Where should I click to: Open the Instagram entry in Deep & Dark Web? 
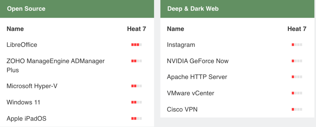pos(181,45)
